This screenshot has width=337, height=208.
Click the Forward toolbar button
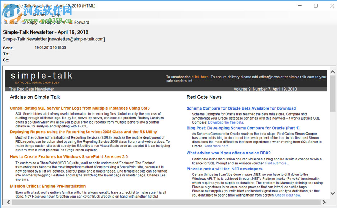pyautogui.click(x=79, y=22)
